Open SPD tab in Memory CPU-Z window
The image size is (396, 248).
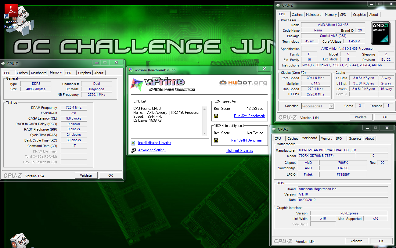click(68, 73)
